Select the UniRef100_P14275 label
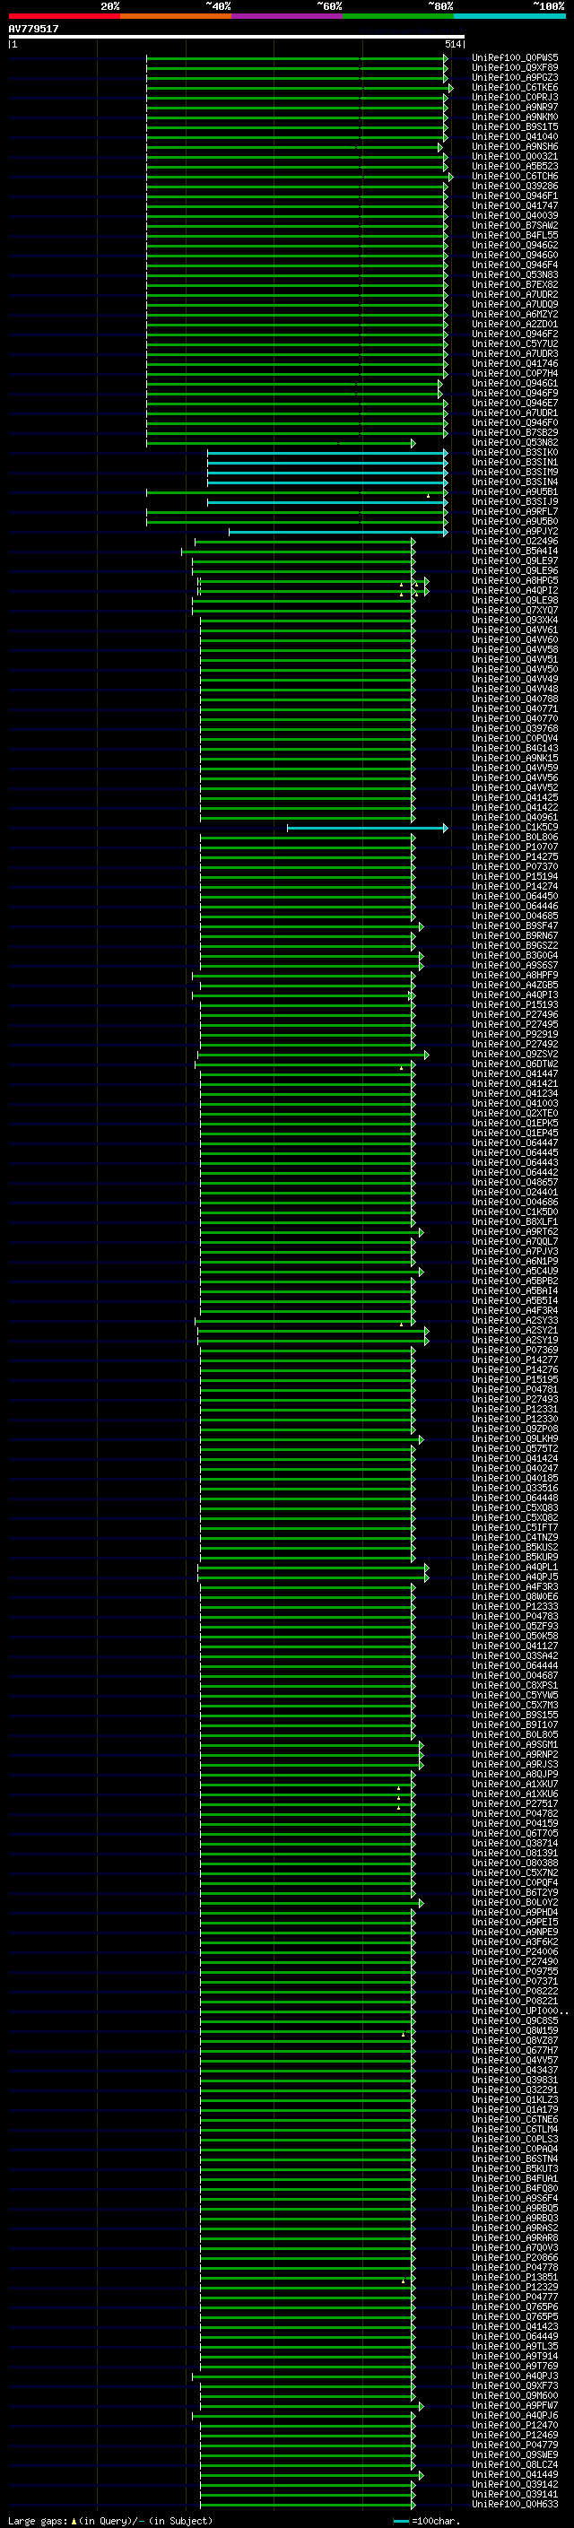 [x=515, y=857]
